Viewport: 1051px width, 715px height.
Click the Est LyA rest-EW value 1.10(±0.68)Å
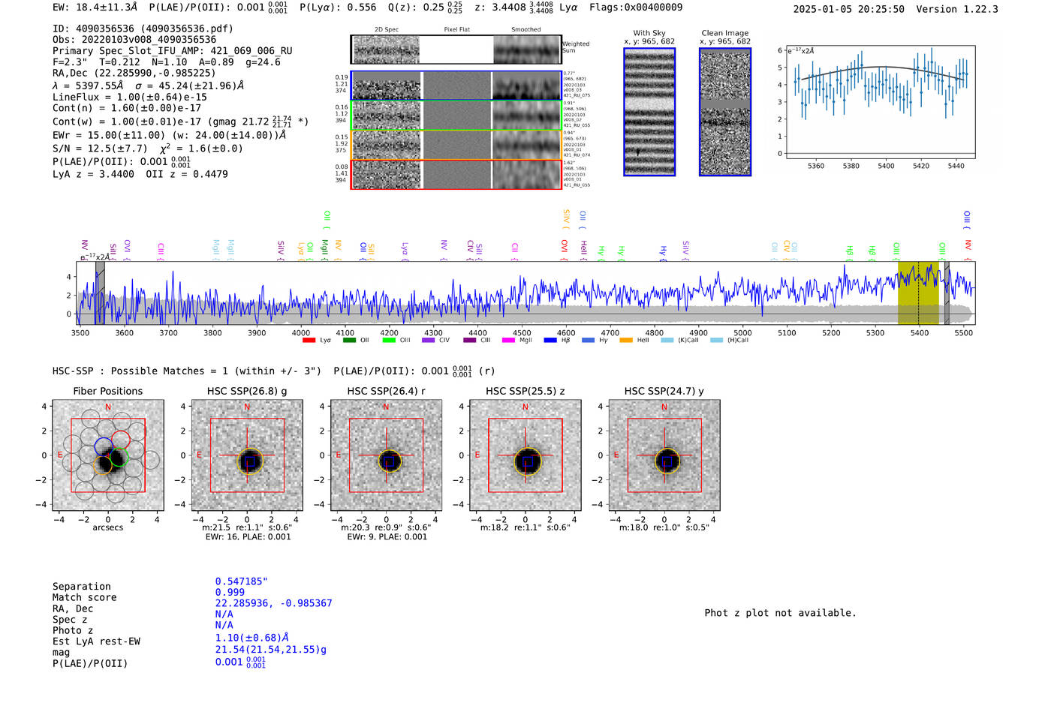(x=252, y=638)
